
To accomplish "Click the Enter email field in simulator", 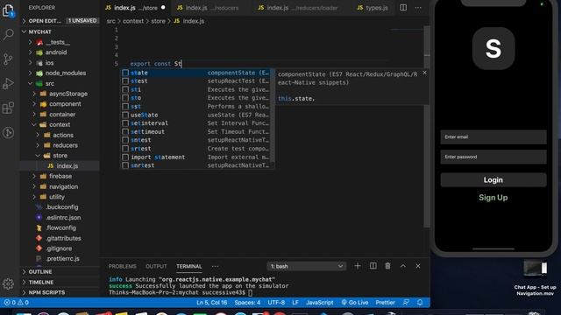I will 493,137.
